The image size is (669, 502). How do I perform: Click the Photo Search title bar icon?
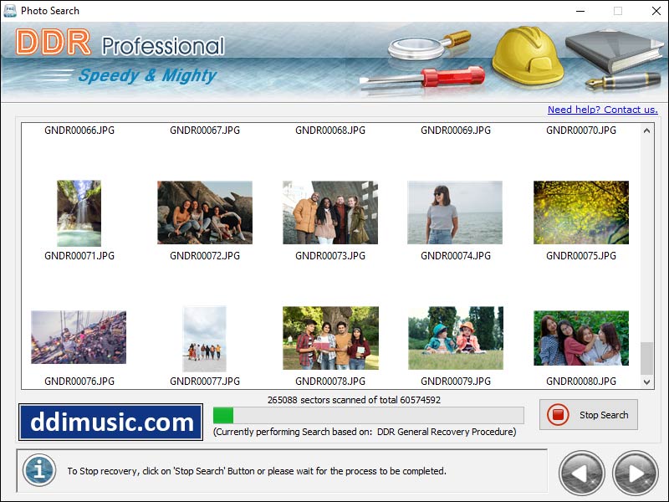coord(8,11)
